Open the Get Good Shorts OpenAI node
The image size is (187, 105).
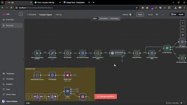pyautogui.click(x=117, y=53)
